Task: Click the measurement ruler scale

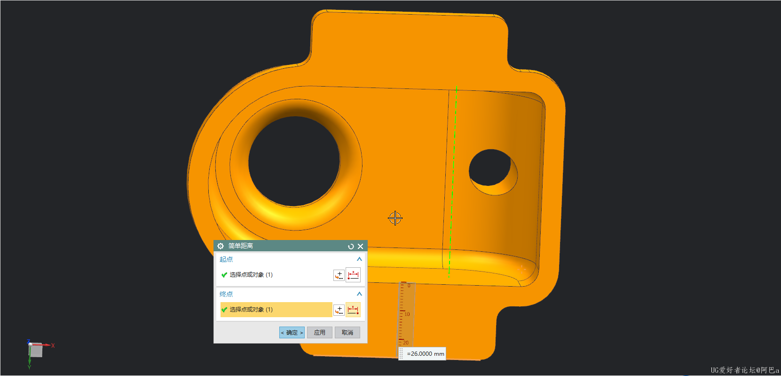Action: 407,314
